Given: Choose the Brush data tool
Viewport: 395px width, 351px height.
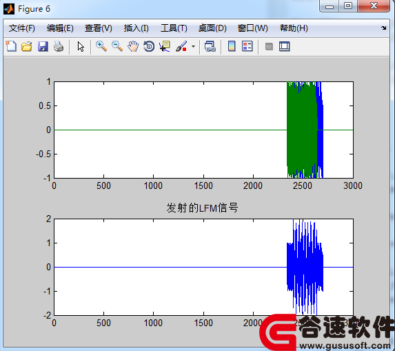Looking at the screenshot, I should tap(181, 47).
